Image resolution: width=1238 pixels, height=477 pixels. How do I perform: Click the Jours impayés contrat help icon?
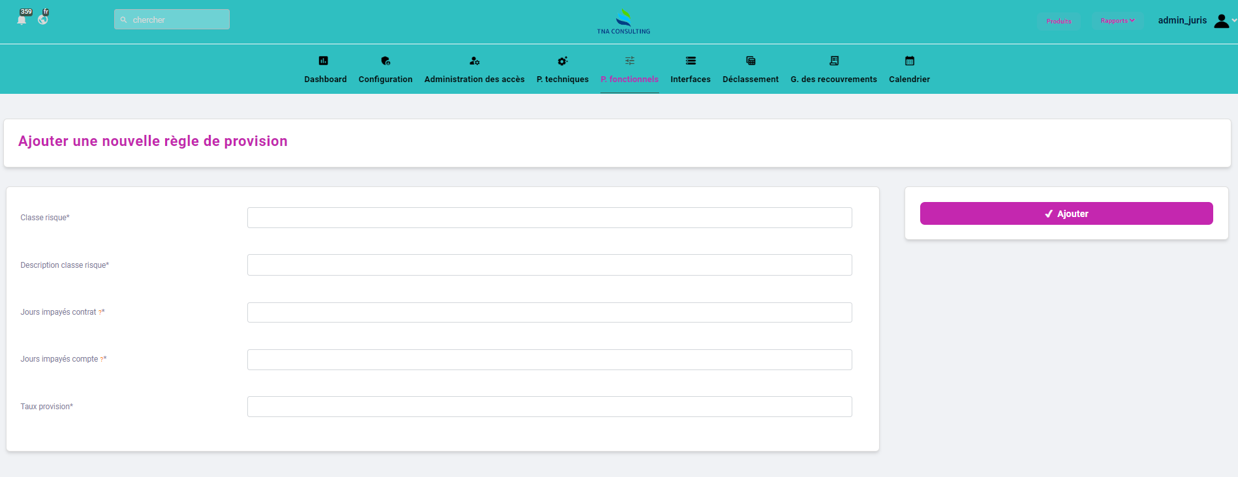click(100, 313)
